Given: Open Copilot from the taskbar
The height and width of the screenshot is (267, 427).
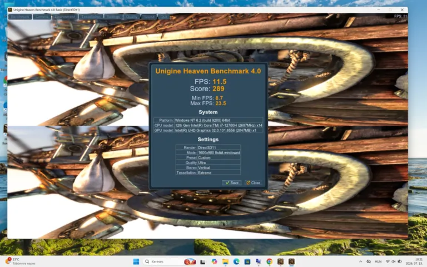Looking at the screenshot, I should click(x=214, y=261).
